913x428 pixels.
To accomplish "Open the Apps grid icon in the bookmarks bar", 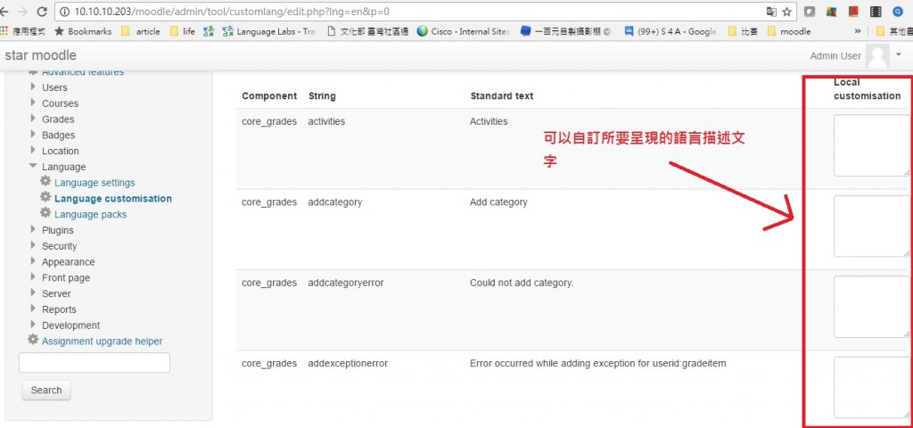I will point(4,31).
